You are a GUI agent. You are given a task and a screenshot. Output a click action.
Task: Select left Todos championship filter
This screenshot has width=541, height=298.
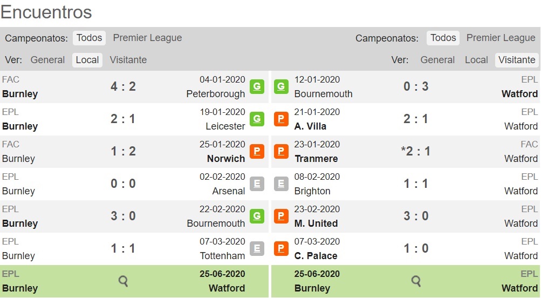(x=89, y=38)
